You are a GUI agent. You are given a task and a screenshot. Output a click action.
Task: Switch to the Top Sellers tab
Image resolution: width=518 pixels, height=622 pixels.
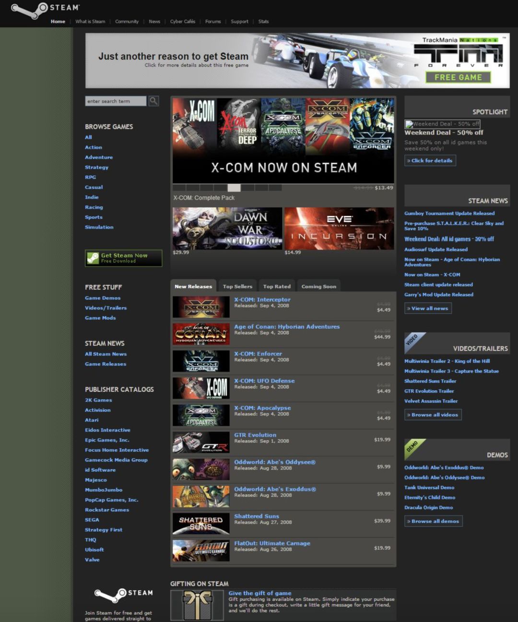tap(237, 287)
